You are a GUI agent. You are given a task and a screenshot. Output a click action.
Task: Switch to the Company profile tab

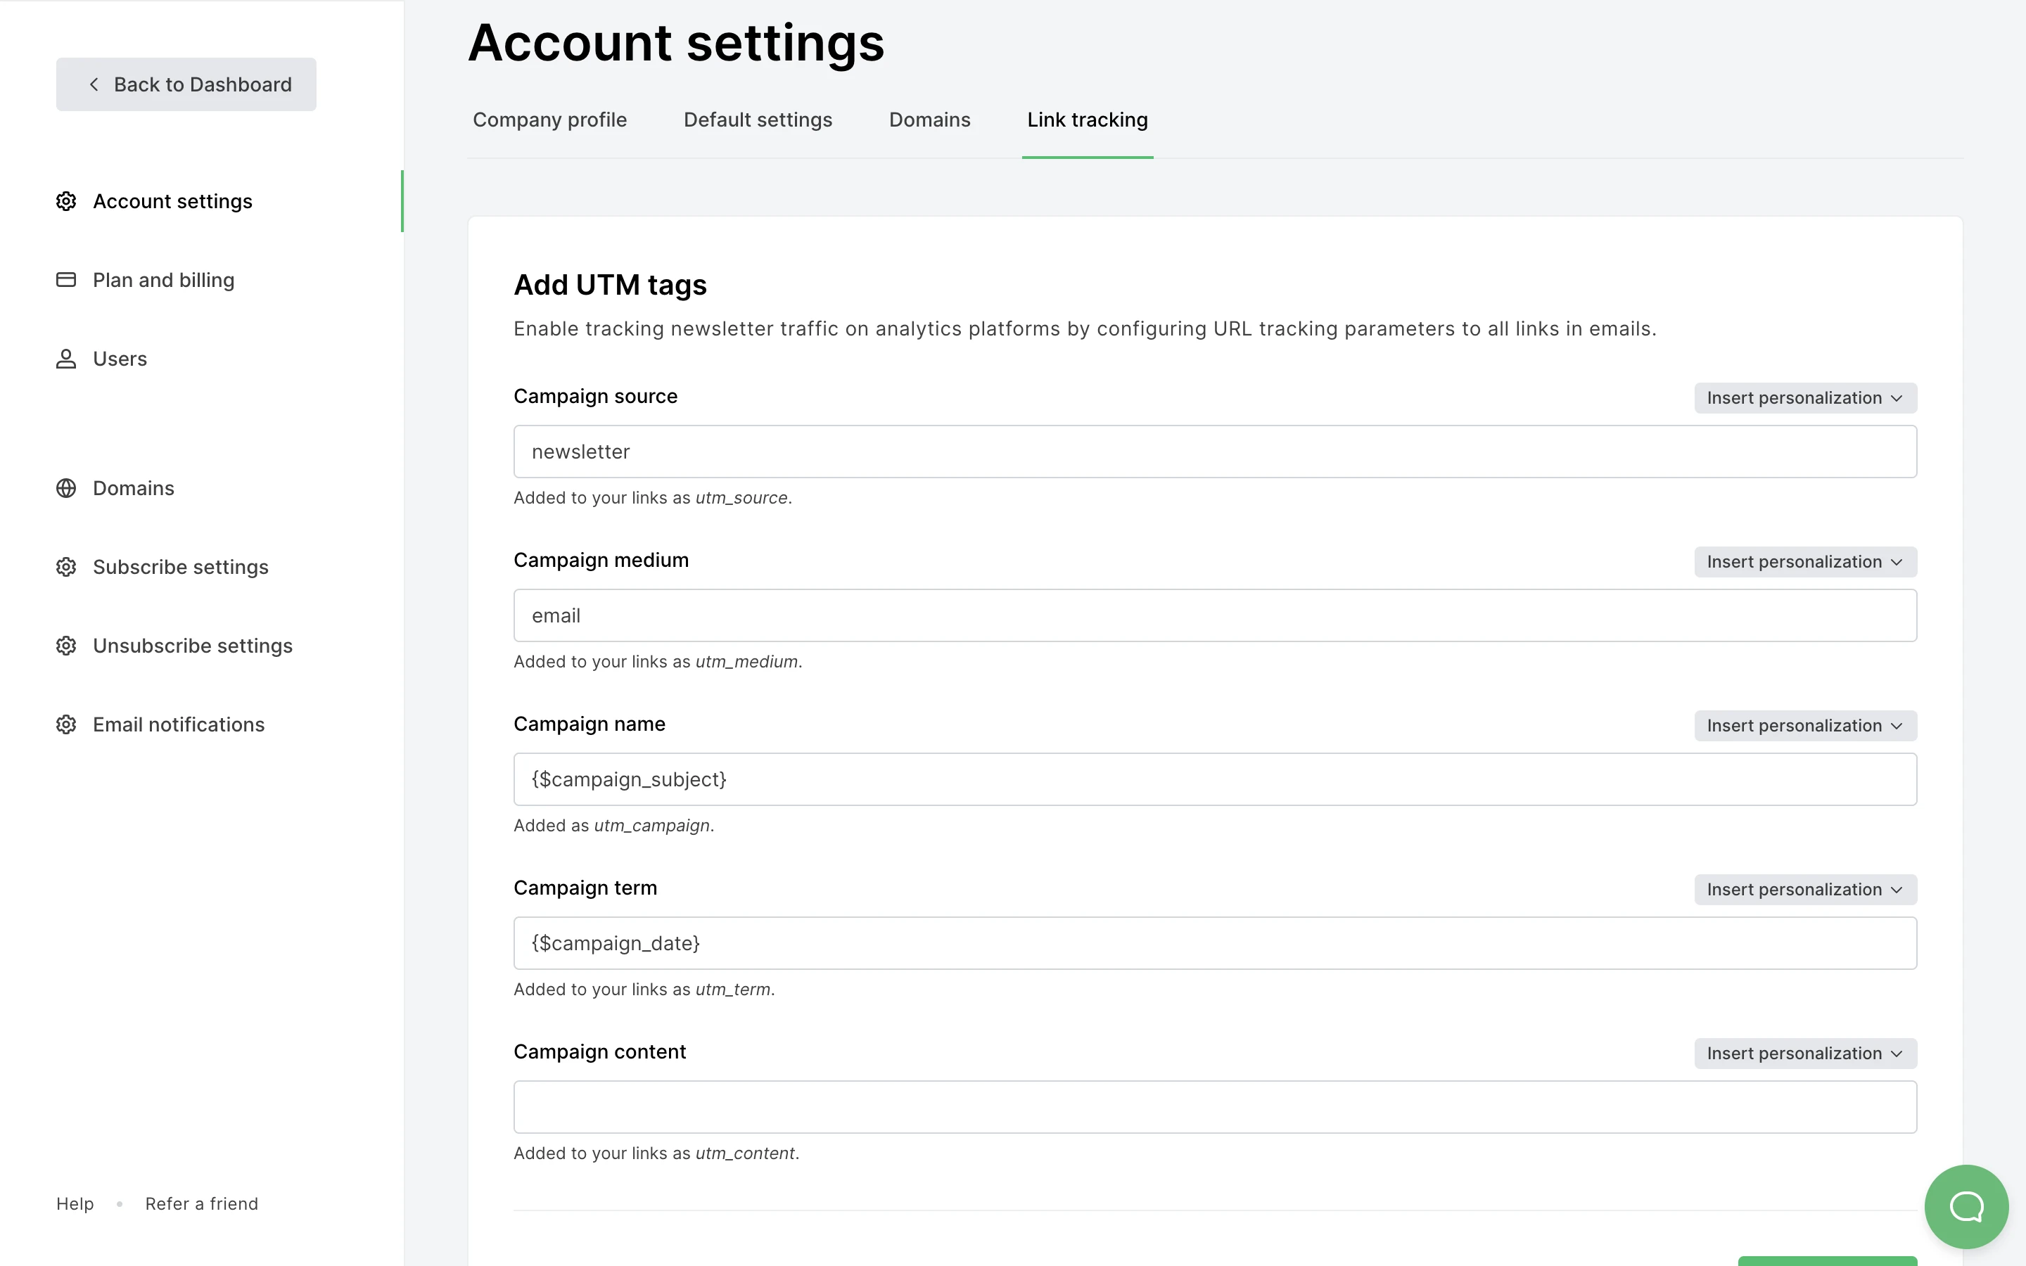click(x=549, y=120)
